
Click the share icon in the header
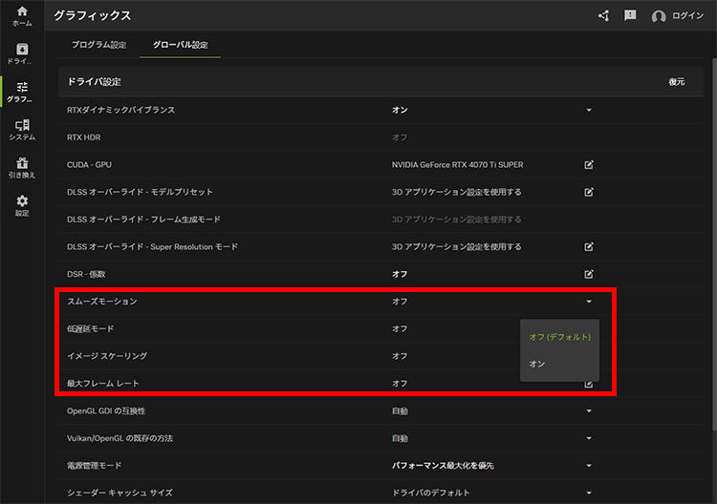[x=603, y=16]
